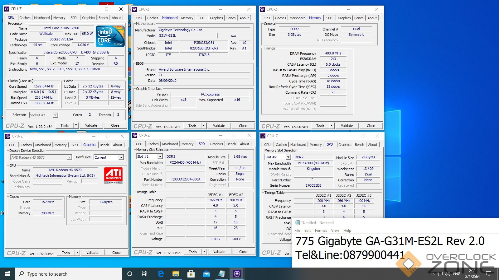Click ATI Radeon Graphics logo
499x280 pixels.
pos(113,176)
